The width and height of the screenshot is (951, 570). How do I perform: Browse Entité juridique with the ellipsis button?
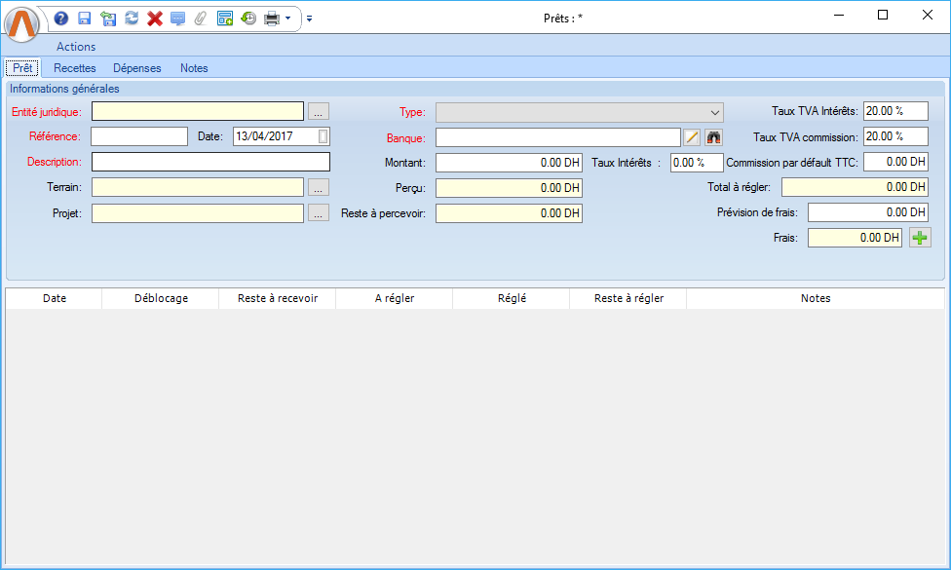(x=319, y=112)
